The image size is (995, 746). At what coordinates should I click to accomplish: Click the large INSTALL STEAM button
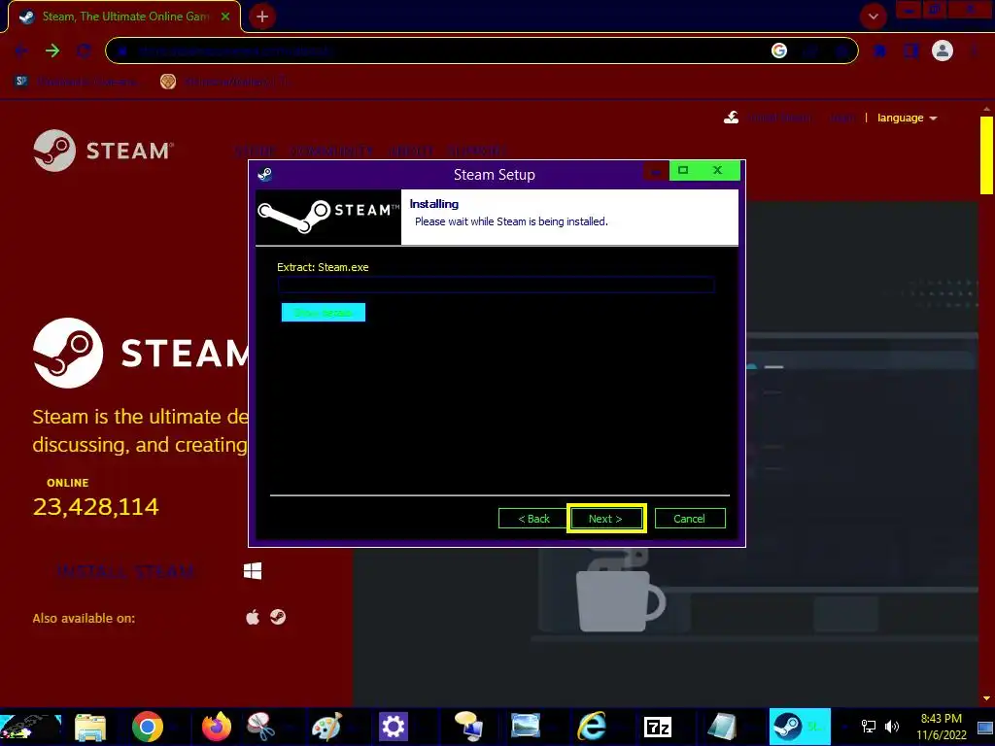click(x=125, y=571)
